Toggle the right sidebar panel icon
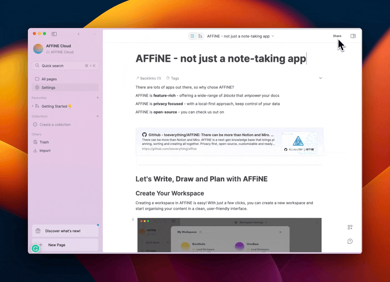The width and height of the screenshot is (390, 282). tap(353, 36)
